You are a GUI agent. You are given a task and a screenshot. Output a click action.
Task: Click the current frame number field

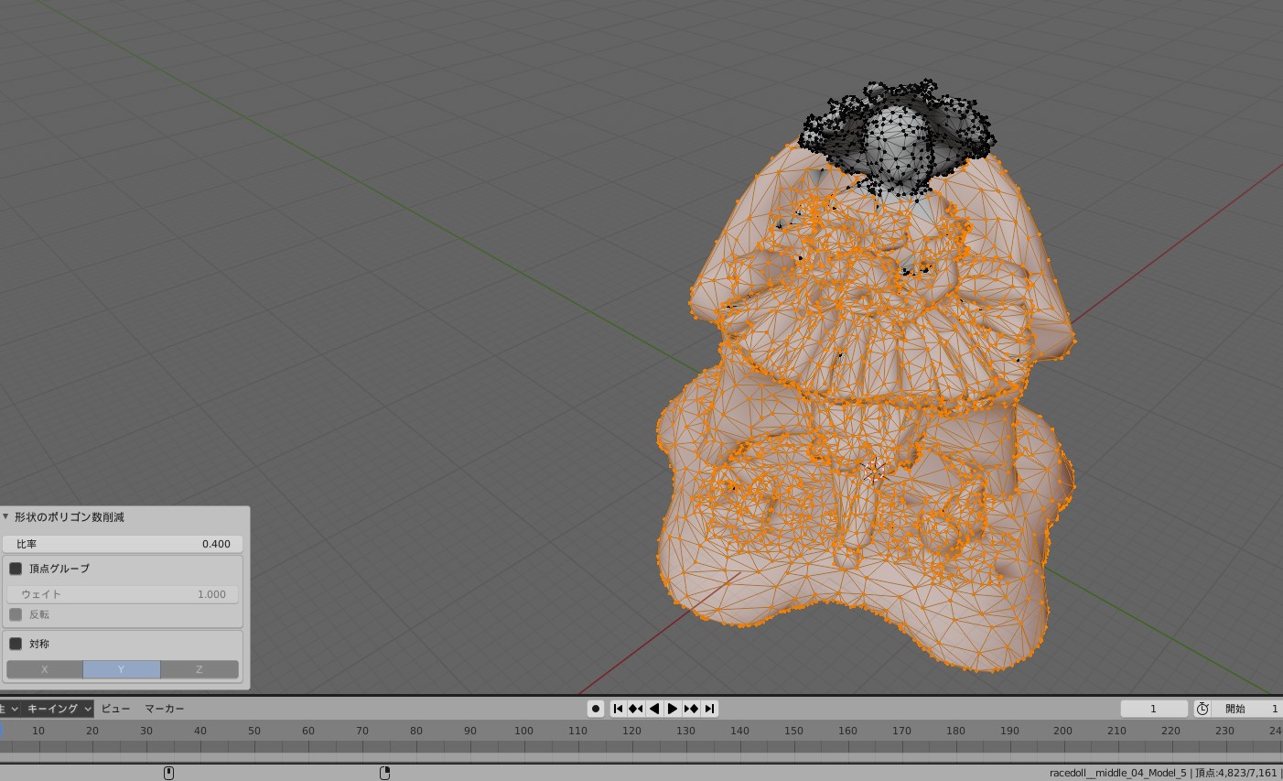[1153, 709]
